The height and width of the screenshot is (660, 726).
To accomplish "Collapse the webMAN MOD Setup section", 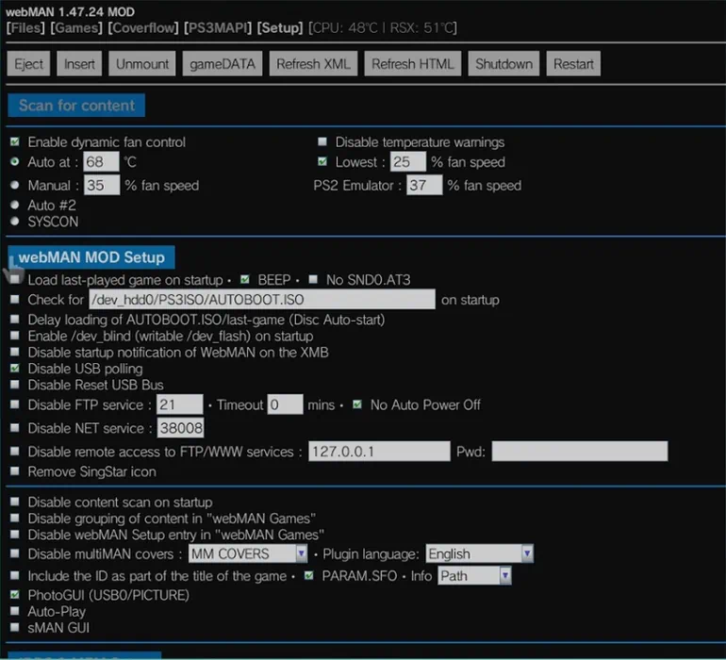I will 91,257.
